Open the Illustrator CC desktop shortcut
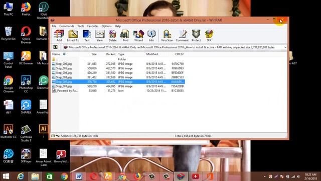 8,131
